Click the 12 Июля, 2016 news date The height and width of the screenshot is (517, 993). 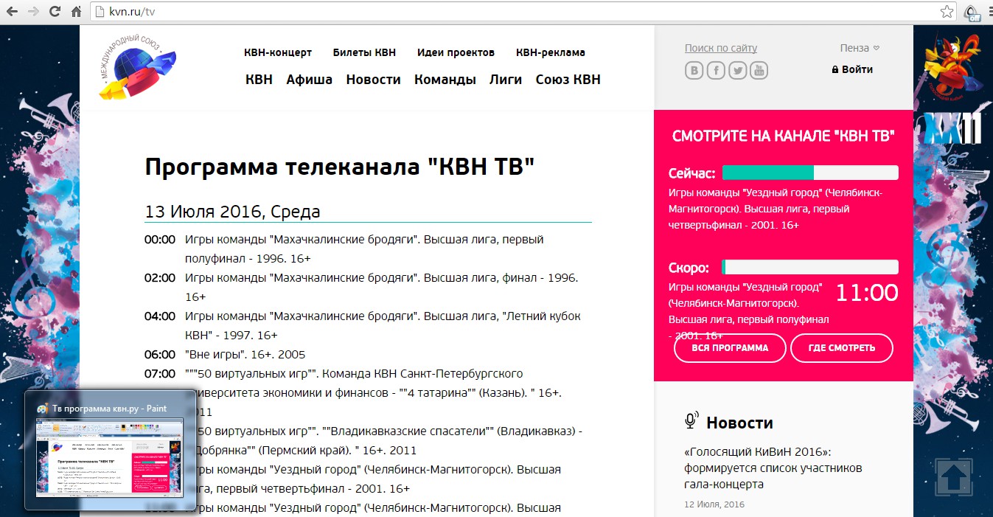[x=714, y=504]
